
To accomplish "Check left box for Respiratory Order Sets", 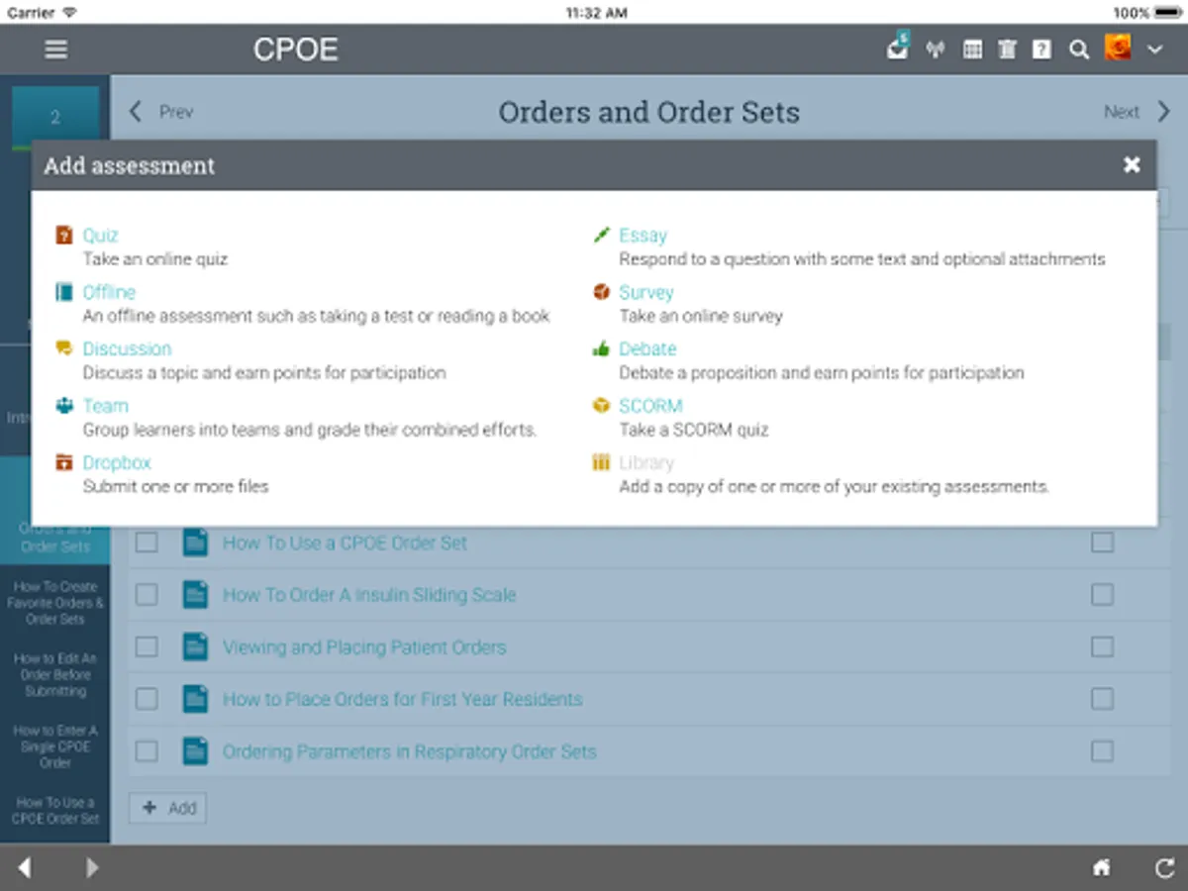I will pyautogui.click(x=147, y=751).
